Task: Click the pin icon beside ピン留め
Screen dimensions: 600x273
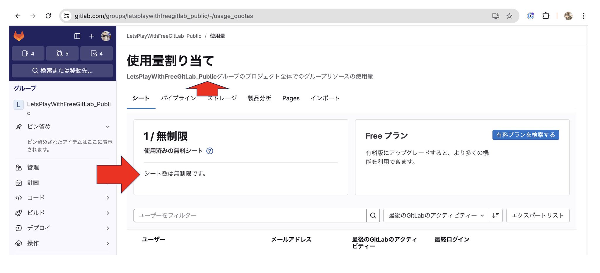Action: pyautogui.click(x=18, y=127)
